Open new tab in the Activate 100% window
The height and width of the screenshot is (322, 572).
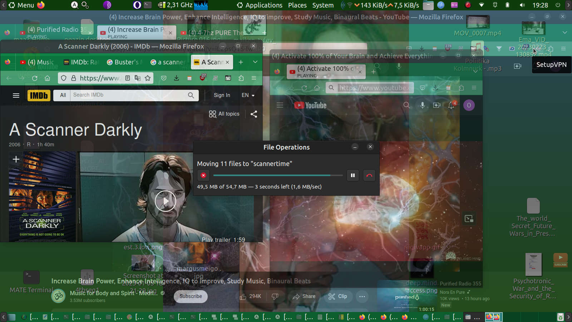373,72
